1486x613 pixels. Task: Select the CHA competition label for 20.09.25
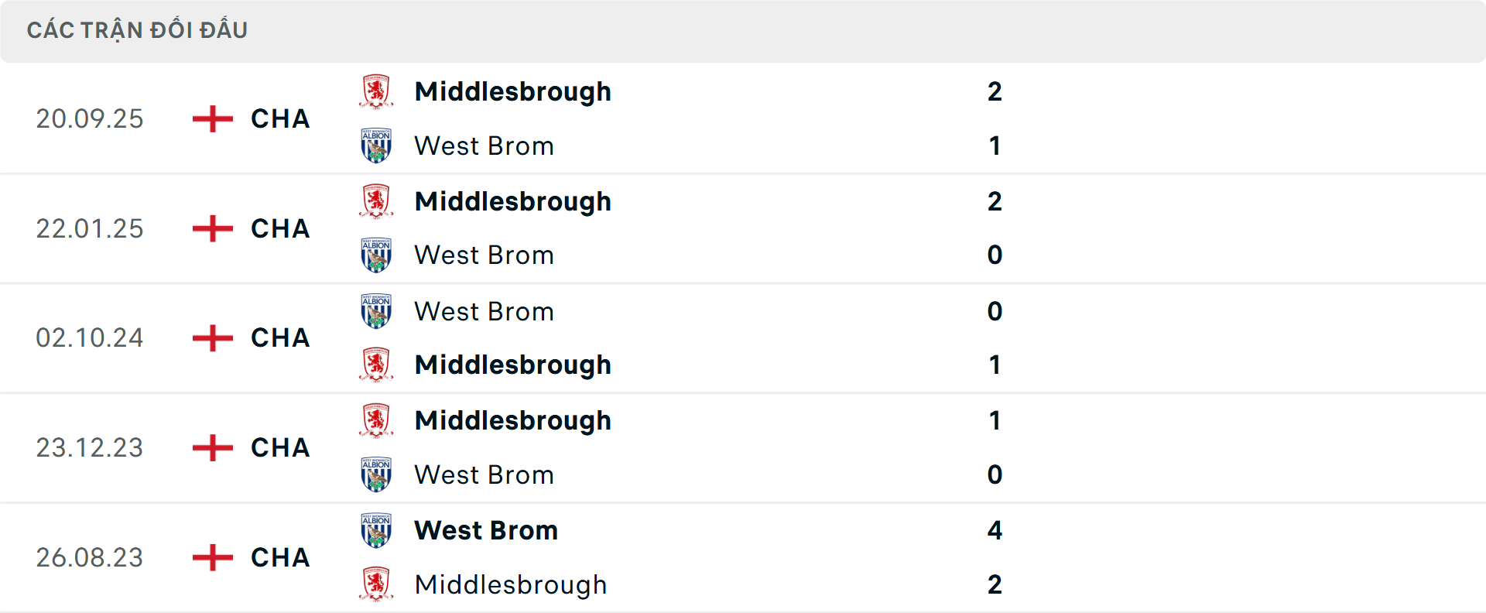tap(279, 118)
